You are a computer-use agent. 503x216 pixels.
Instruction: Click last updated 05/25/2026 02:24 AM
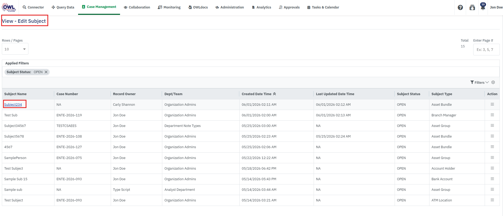click(x=333, y=136)
